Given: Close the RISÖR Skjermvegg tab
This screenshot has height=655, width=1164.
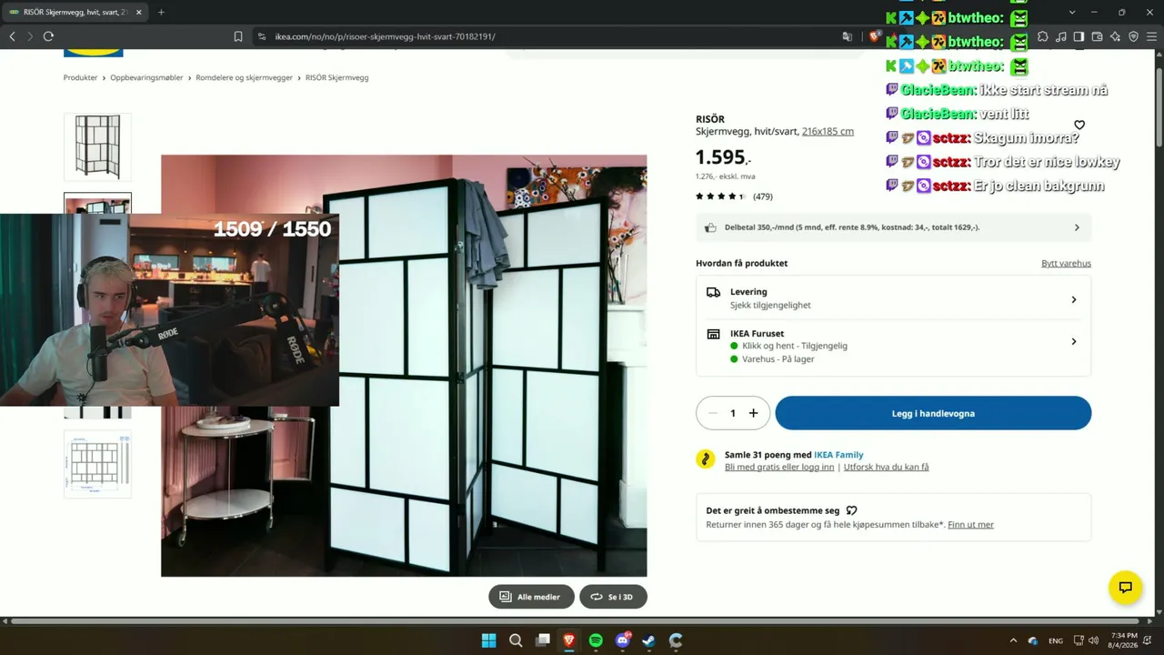Looking at the screenshot, I should (139, 13).
